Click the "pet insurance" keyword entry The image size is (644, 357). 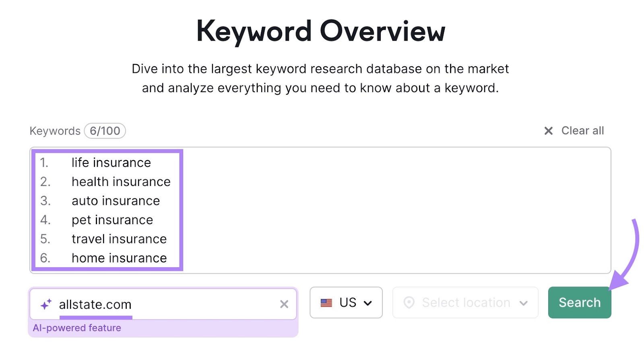tap(112, 220)
